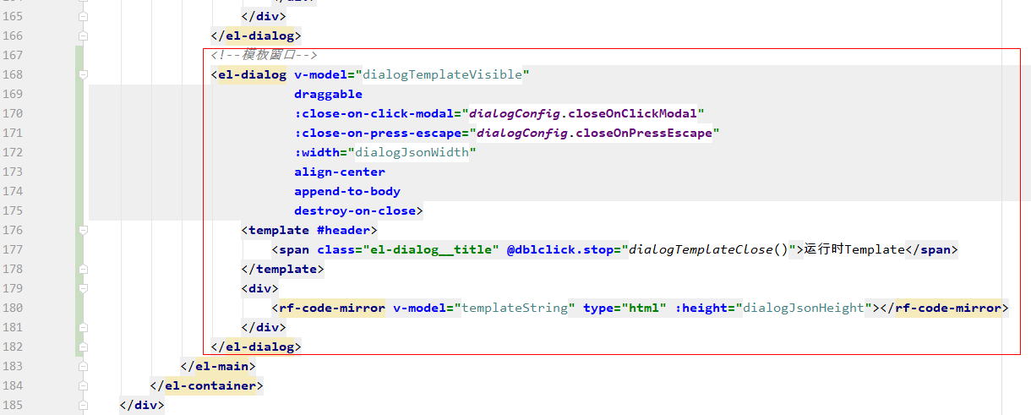Click the destroy-on-close attribute
This screenshot has width=1031, height=415.
pyautogui.click(x=355, y=210)
